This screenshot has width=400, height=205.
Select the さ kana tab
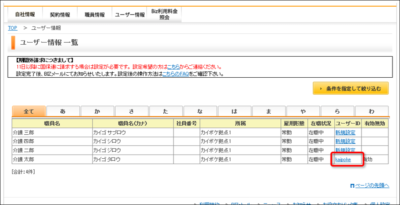point(132,112)
